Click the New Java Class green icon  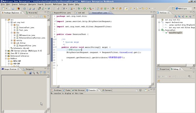[105, 8]
